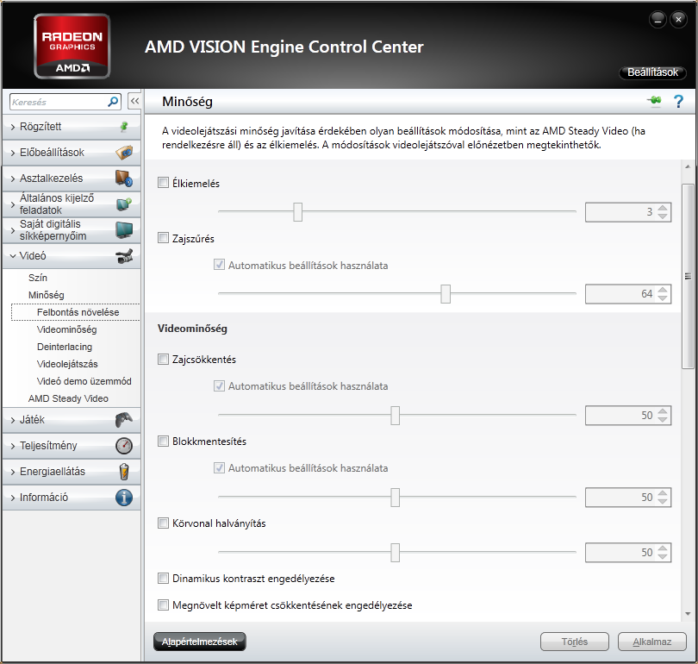Open the Szín video page
The width and height of the screenshot is (698, 664).
(x=37, y=278)
